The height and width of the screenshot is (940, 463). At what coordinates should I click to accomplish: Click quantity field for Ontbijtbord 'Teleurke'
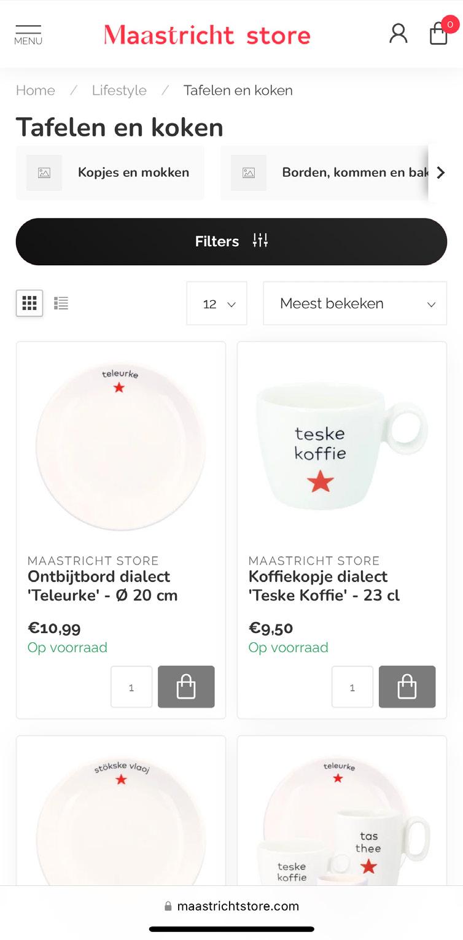(131, 686)
